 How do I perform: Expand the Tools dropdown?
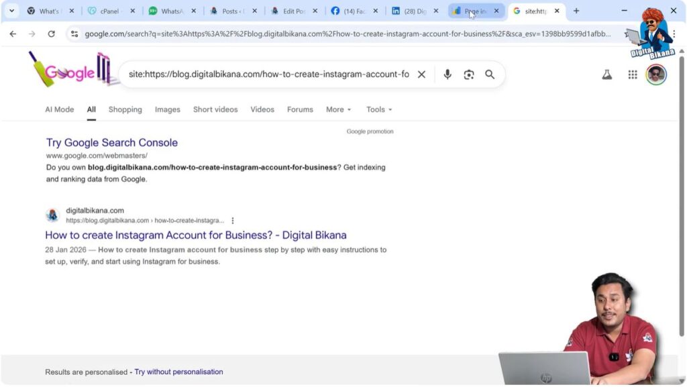pyautogui.click(x=380, y=109)
